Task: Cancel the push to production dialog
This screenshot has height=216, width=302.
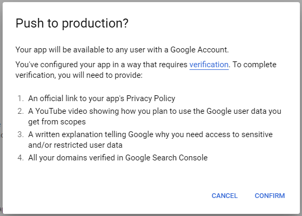Action: click(x=225, y=196)
